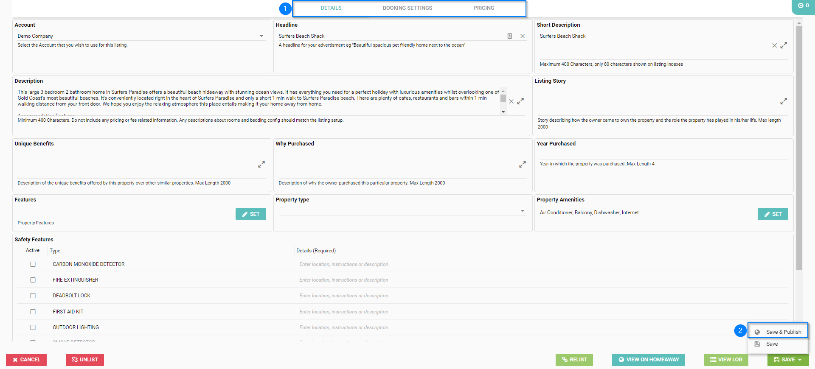Image resolution: width=815 pixels, height=369 pixels.
Task: Expand the Unique Benefits text area
Action: tap(261, 164)
